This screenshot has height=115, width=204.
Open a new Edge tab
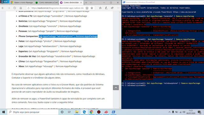[x=86, y=3]
